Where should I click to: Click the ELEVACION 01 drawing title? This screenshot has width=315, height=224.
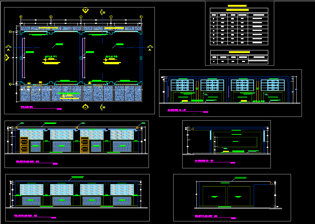[27, 161]
